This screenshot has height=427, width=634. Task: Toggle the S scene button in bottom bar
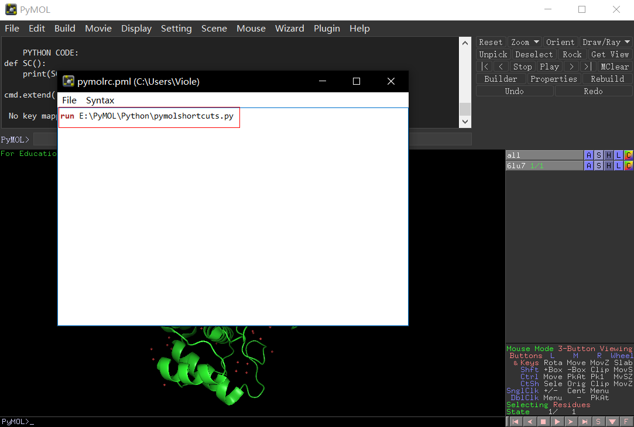coord(598,422)
